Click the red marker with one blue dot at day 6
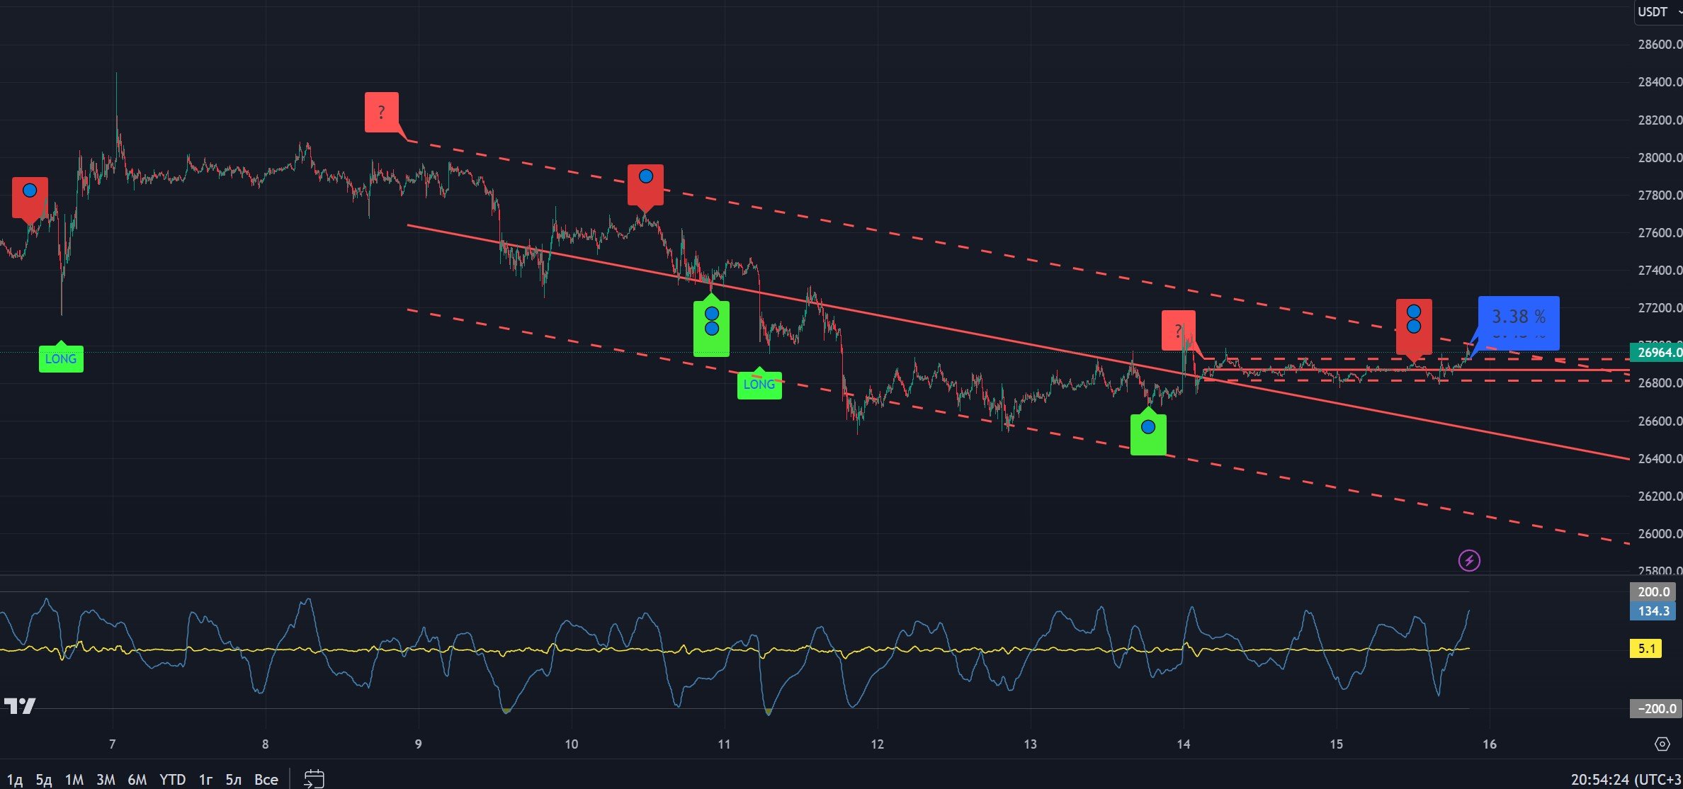 pos(30,197)
